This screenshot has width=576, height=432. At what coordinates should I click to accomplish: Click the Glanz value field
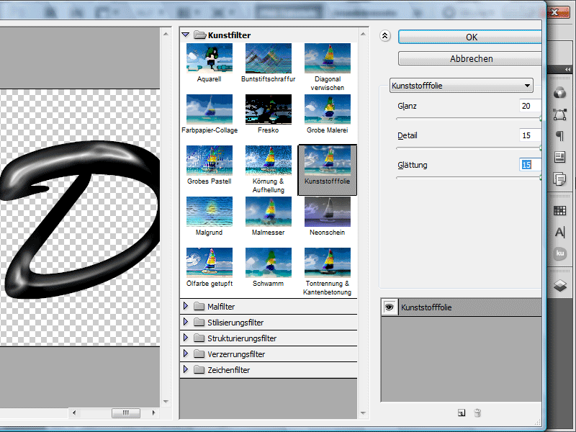tap(531, 106)
